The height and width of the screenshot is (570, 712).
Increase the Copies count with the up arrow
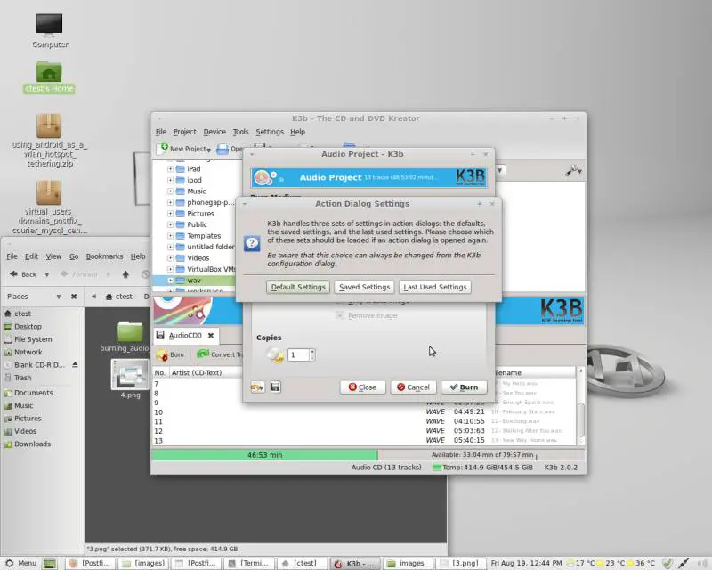point(312,352)
